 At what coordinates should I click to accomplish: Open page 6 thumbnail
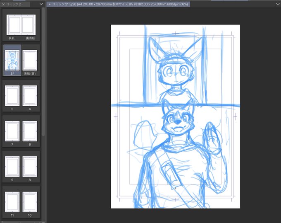tap(30, 131)
